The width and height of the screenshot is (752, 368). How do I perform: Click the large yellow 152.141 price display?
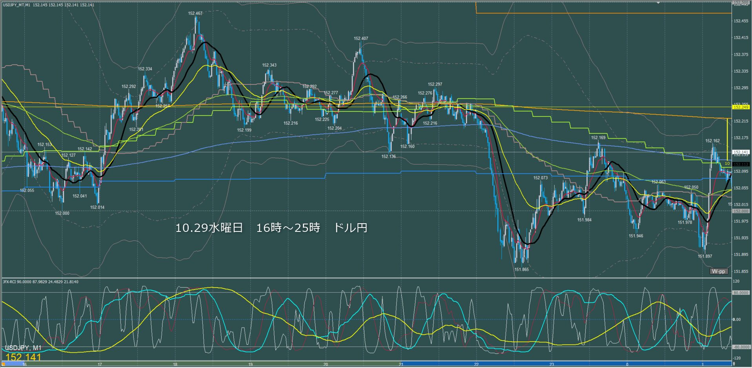click(x=24, y=357)
